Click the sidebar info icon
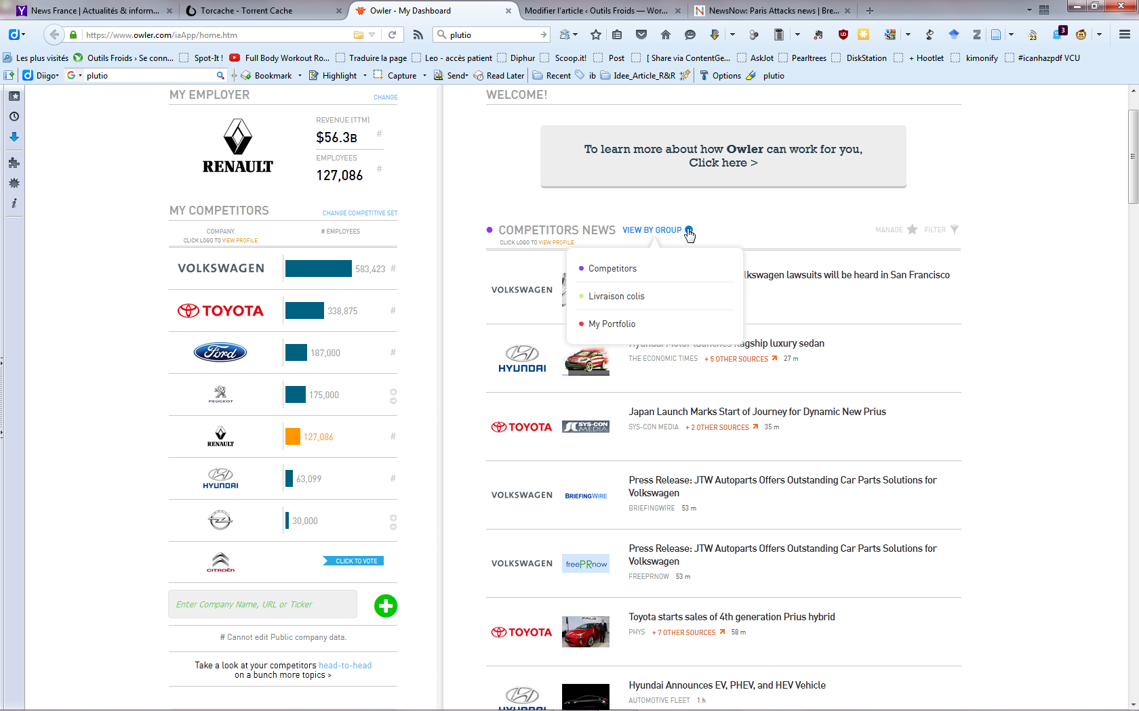Image resolution: width=1139 pixels, height=711 pixels. point(14,203)
